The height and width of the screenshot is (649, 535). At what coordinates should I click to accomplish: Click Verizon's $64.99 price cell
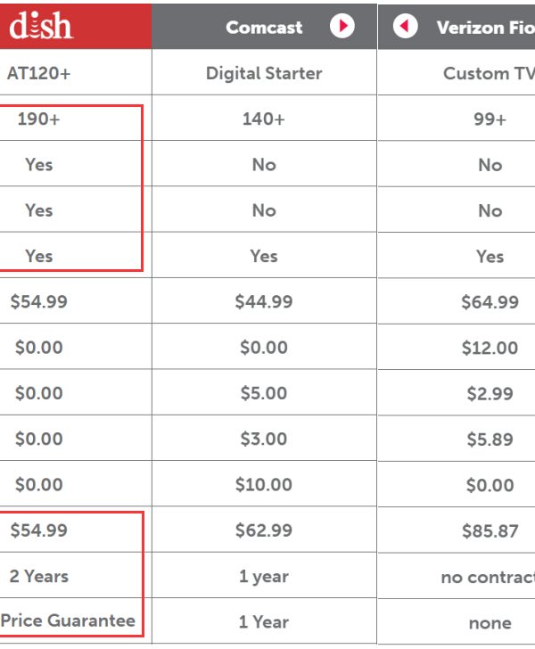pyautogui.click(x=490, y=301)
